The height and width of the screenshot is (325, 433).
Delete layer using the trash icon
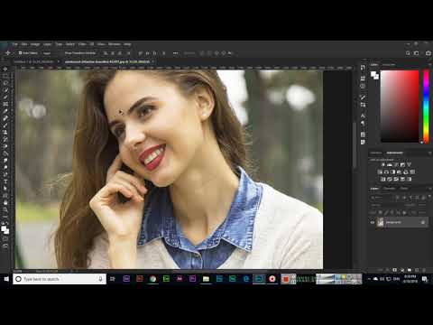(424, 270)
